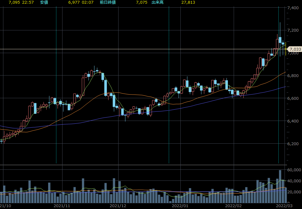Click the 2022/02 date axis label
Image resolution: width=302 pixels, height=209 pixels.
[233, 206]
